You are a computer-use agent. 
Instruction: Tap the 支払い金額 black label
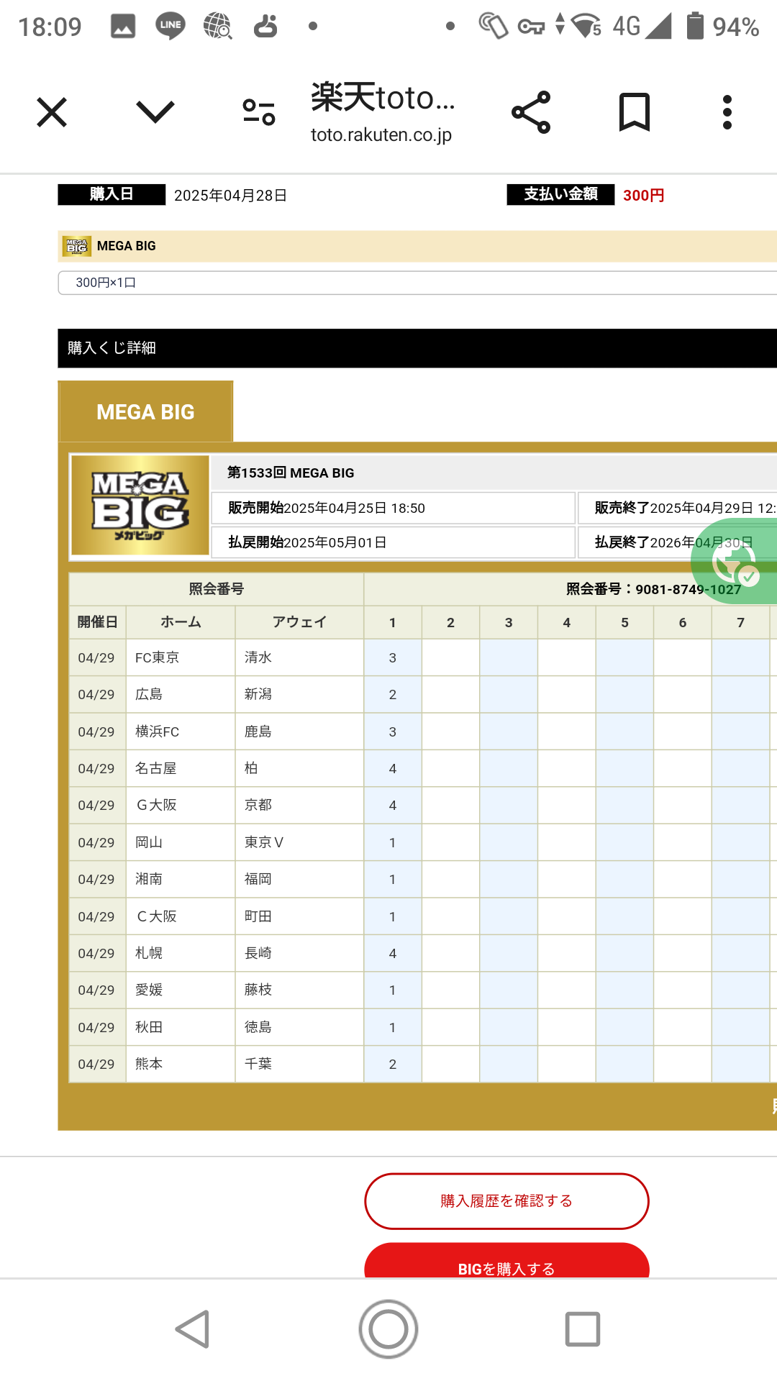tap(560, 194)
